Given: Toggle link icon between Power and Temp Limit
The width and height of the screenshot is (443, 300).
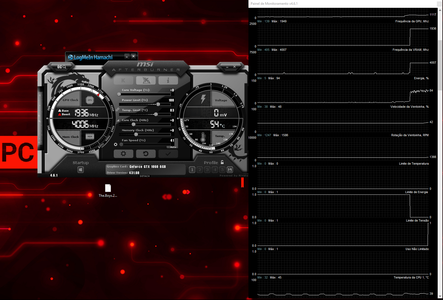Looking at the screenshot, I should 117,109.
